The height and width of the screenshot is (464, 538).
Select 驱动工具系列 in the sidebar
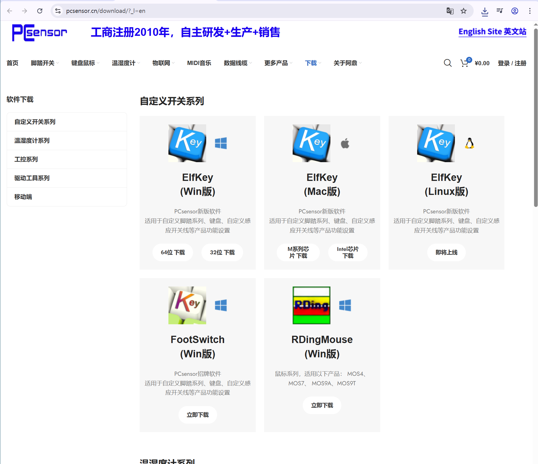(32, 178)
